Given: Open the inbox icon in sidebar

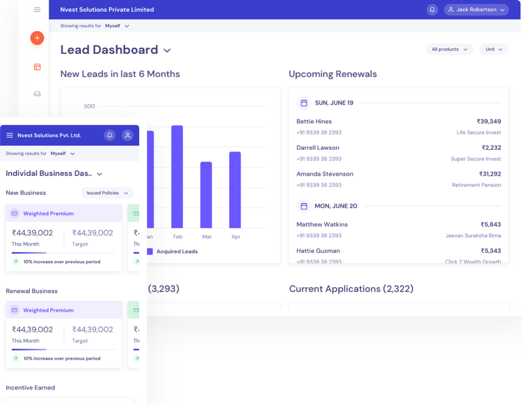Looking at the screenshot, I should tap(37, 94).
